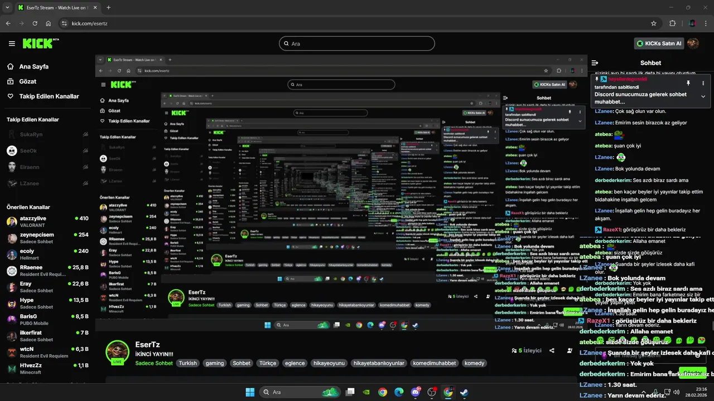Open Windows Start menu
This screenshot has height=401, width=714.
point(250,392)
